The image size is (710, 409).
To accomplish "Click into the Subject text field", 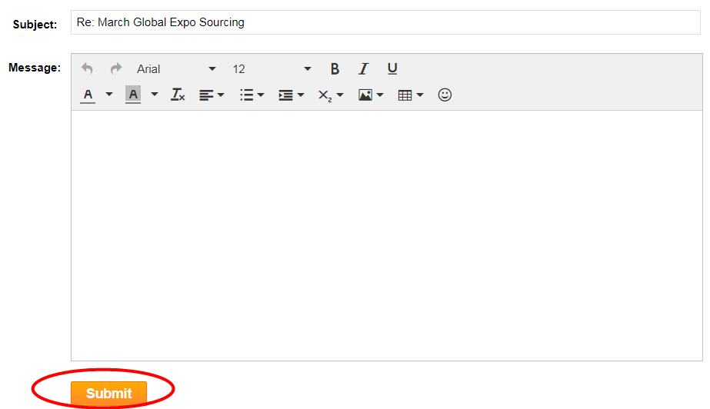I will coord(385,23).
